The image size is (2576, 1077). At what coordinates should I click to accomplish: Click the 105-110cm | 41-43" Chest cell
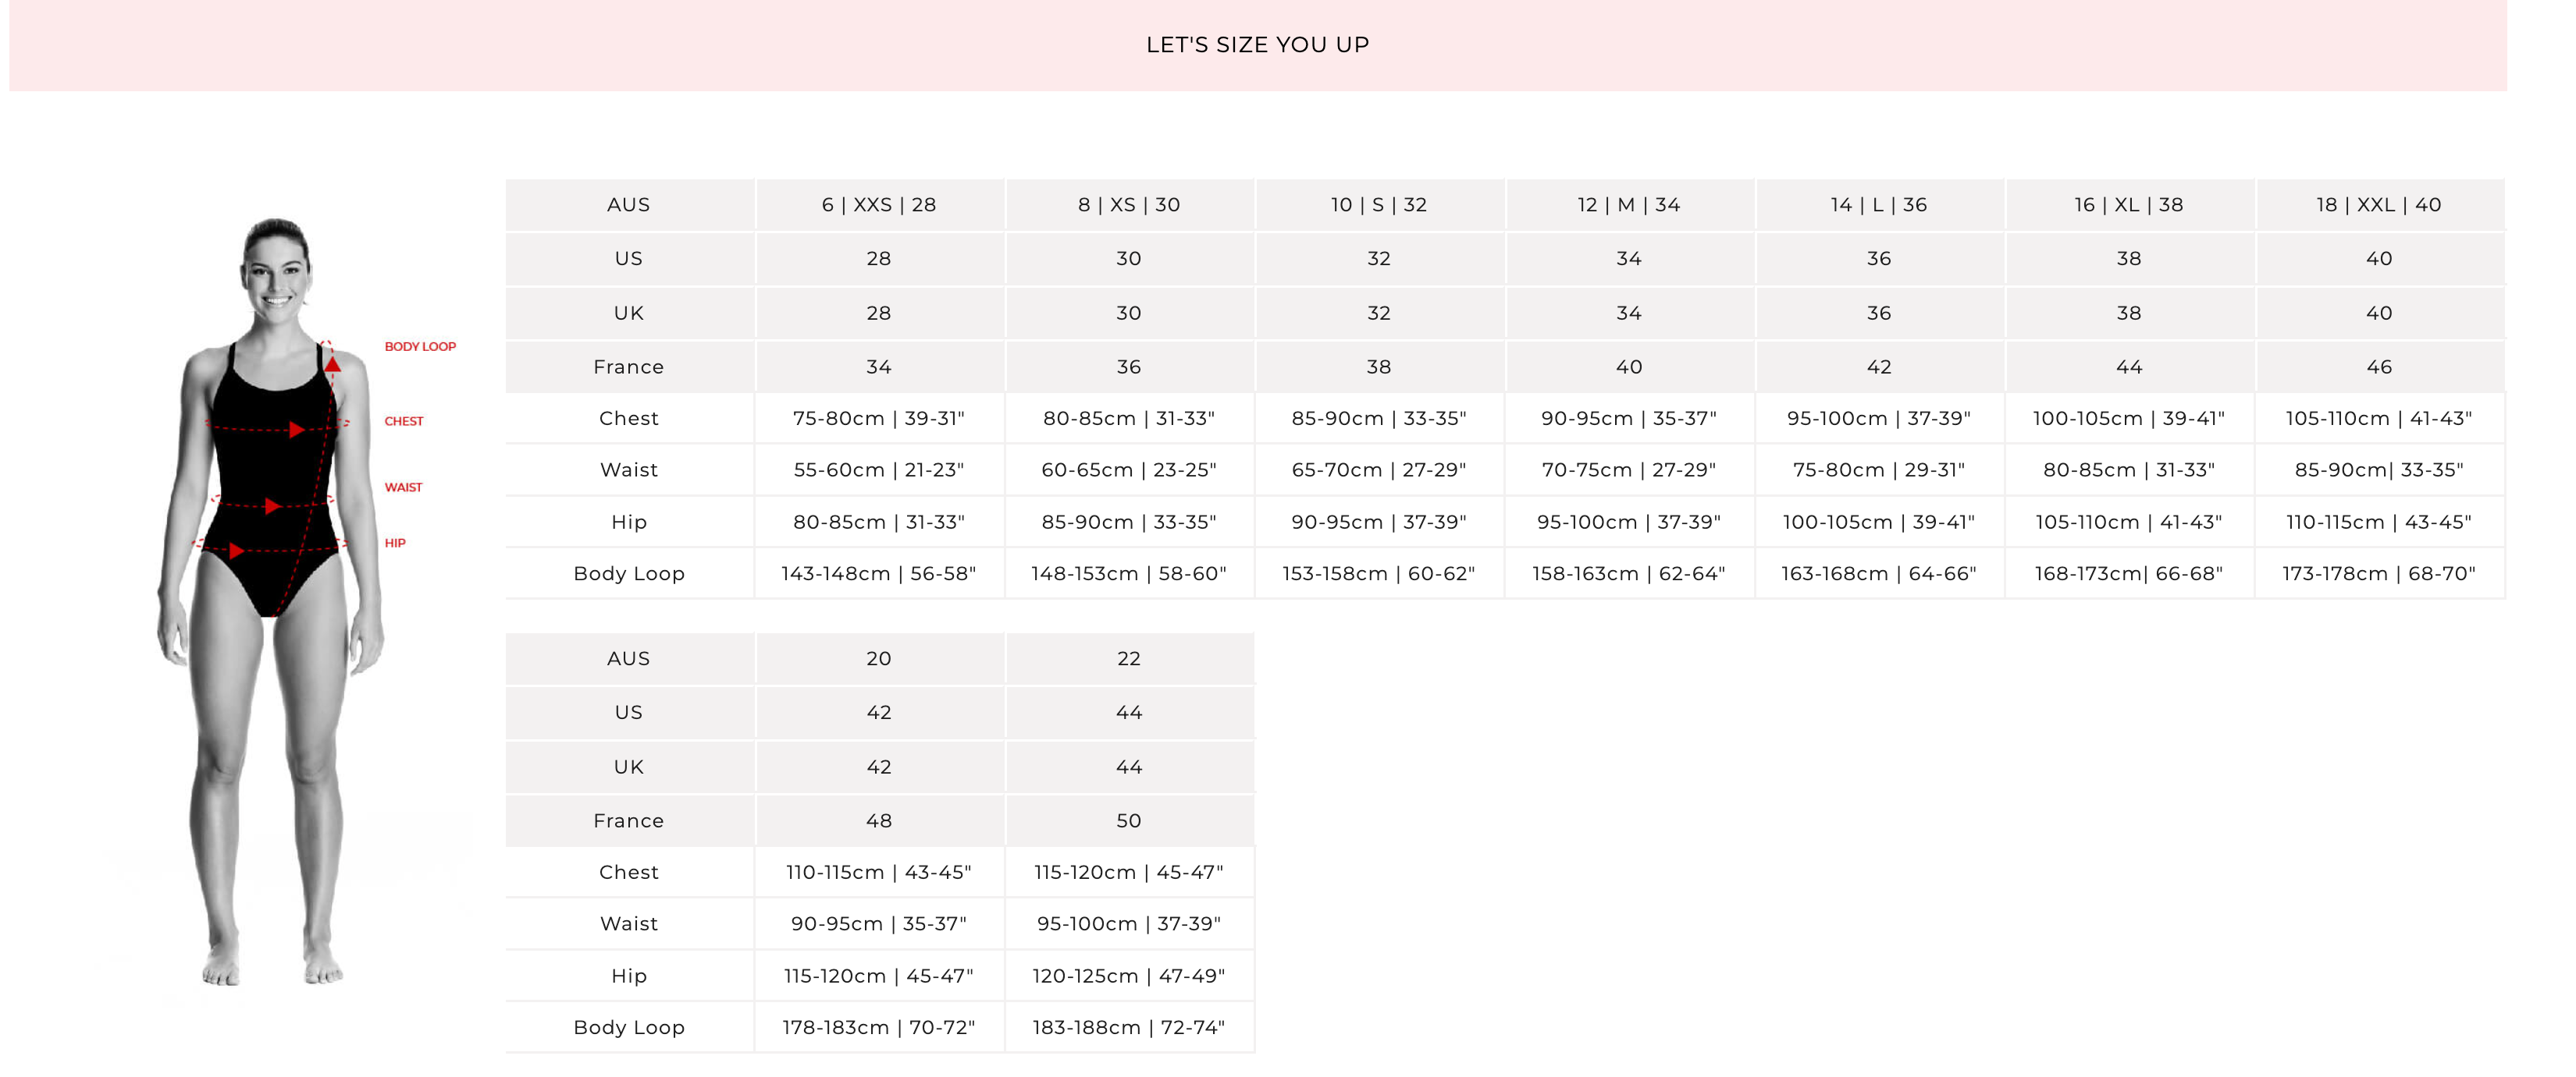(2379, 419)
